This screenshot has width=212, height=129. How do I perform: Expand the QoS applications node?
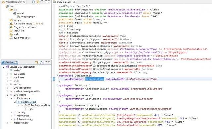coord(7,88)
